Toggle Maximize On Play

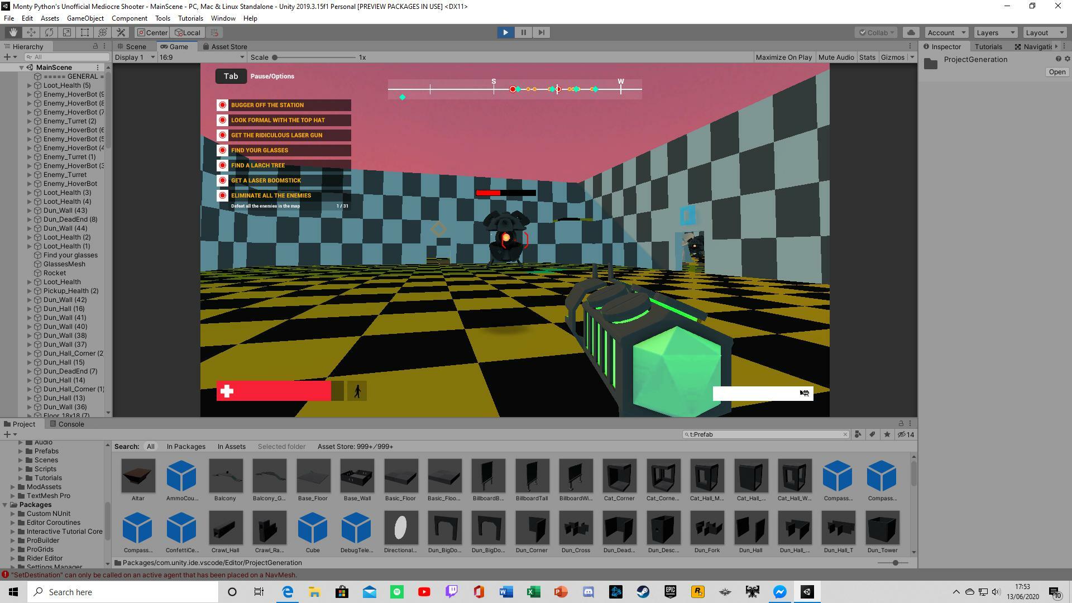coord(783,57)
